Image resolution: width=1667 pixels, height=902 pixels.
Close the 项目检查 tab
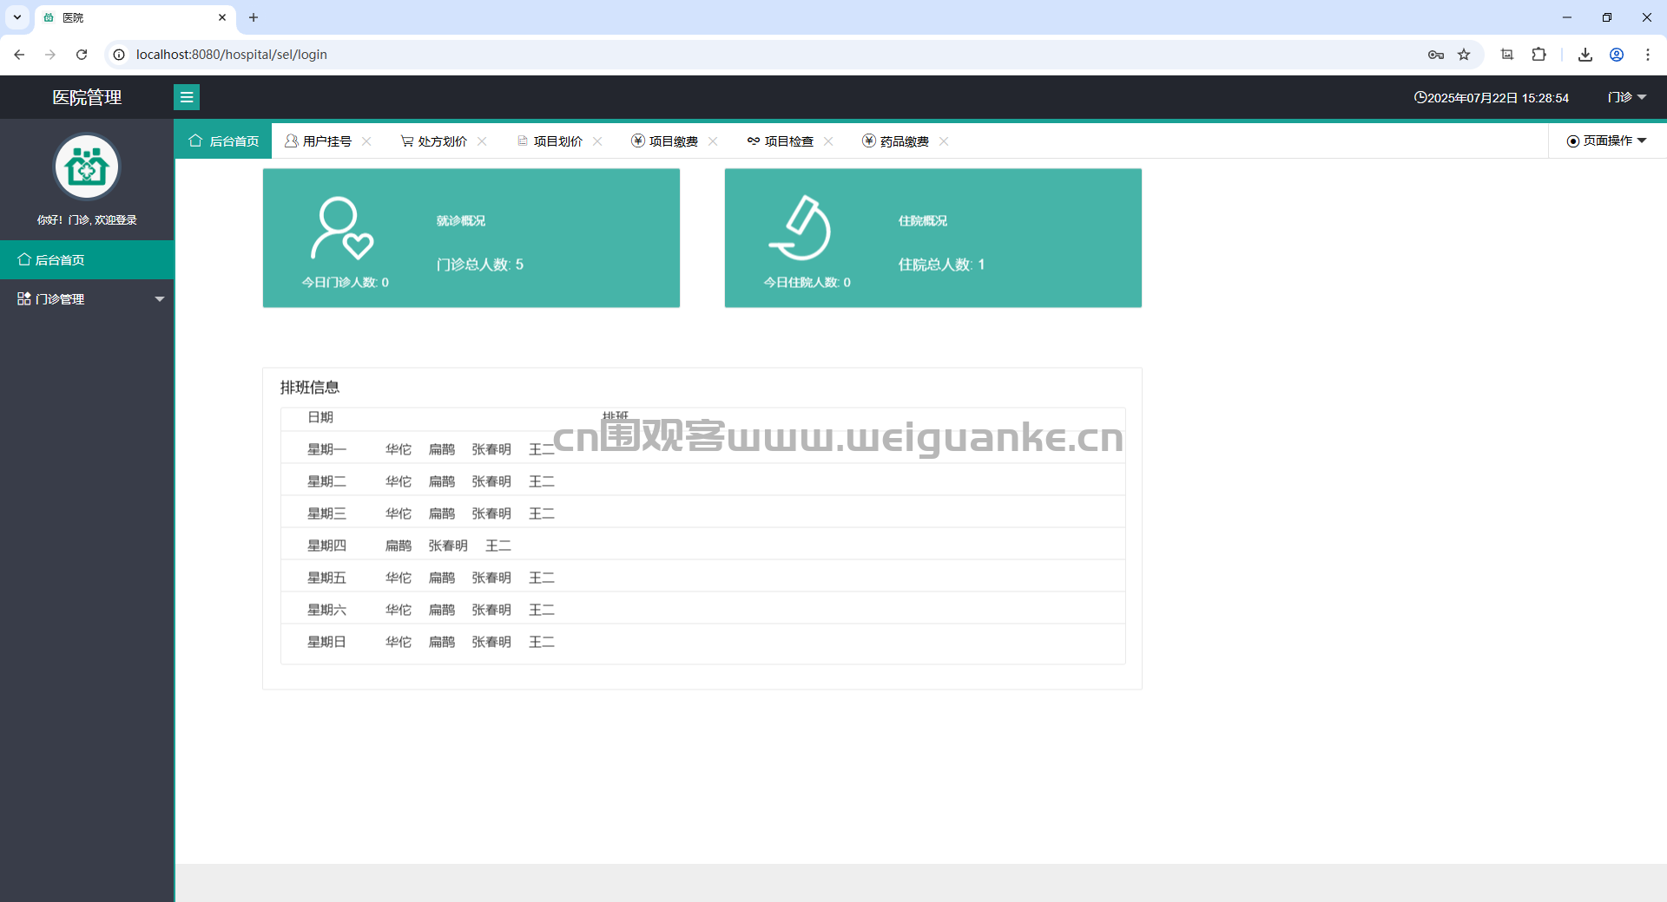tap(828, 141)
